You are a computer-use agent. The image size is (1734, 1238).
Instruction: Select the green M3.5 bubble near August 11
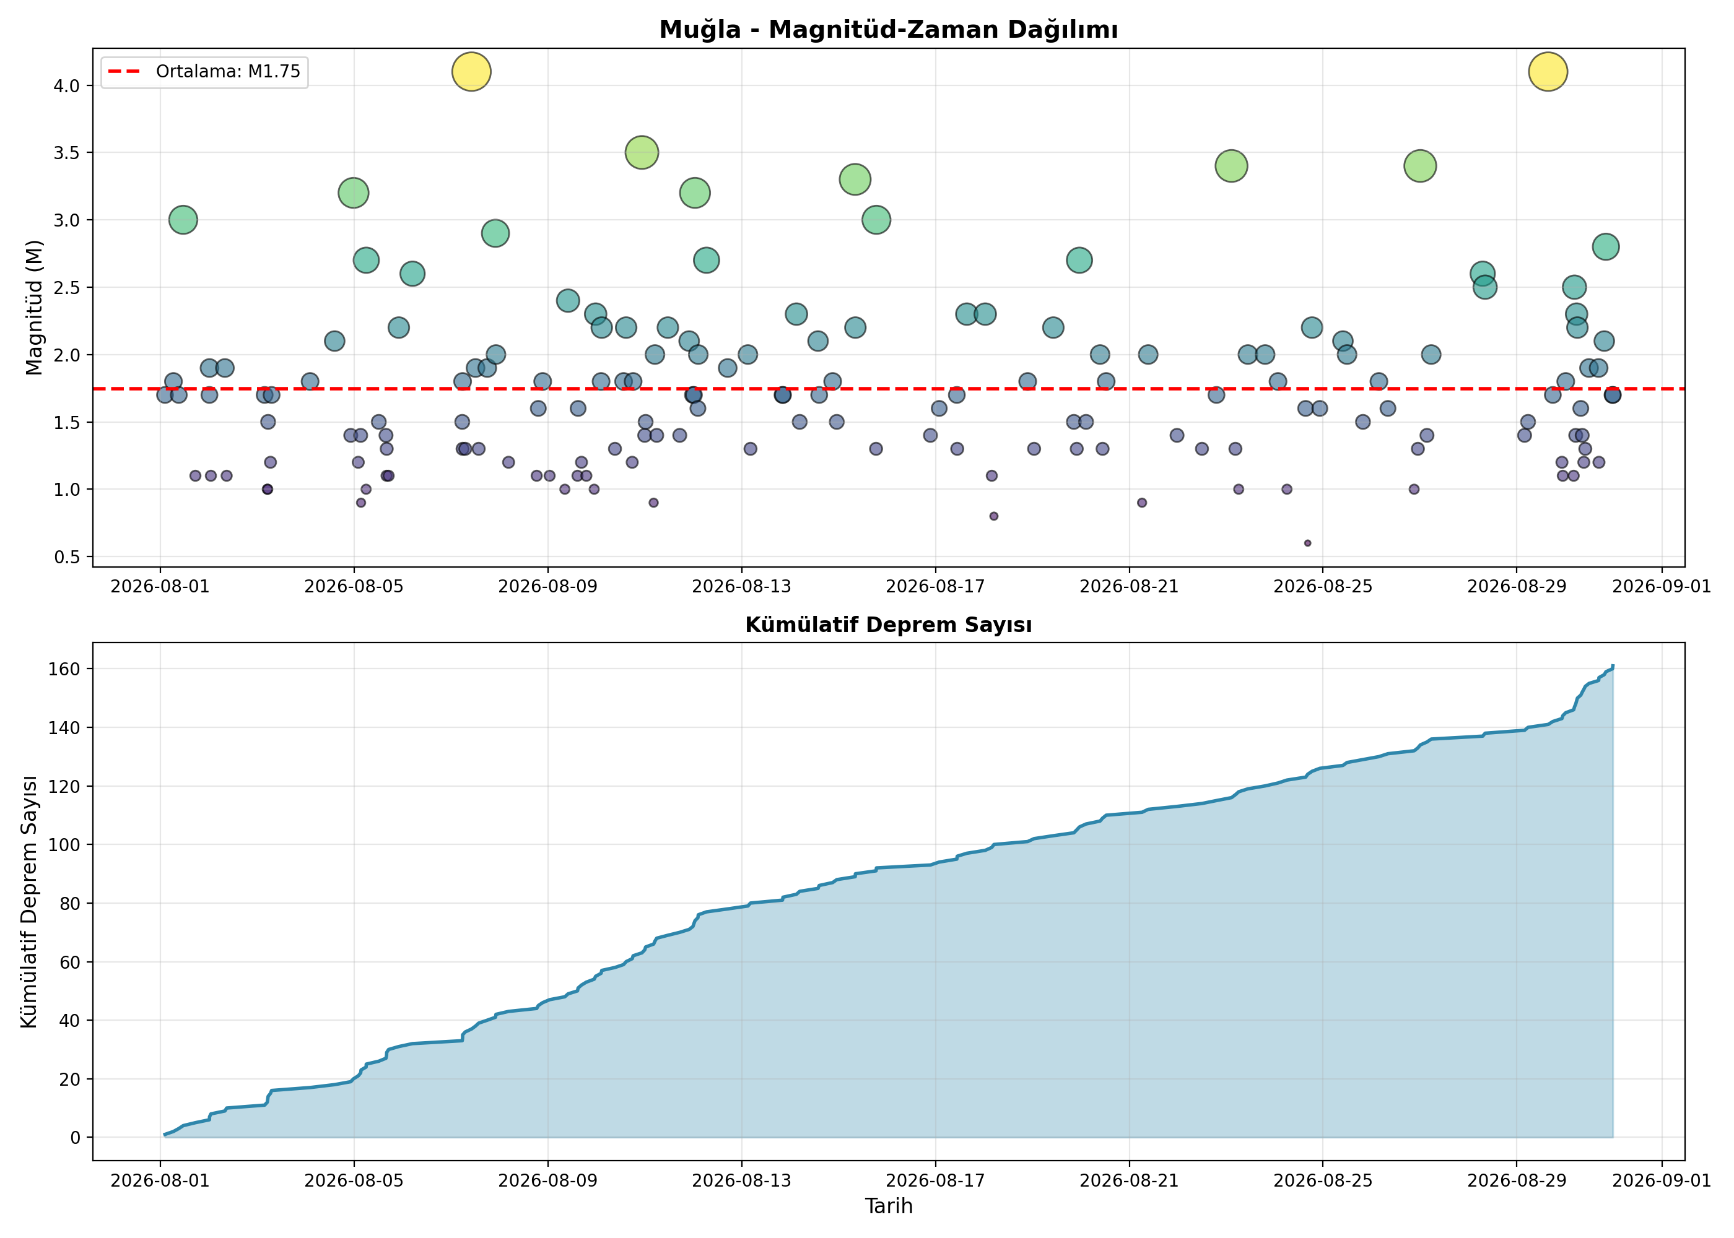[x=642, y=152]
